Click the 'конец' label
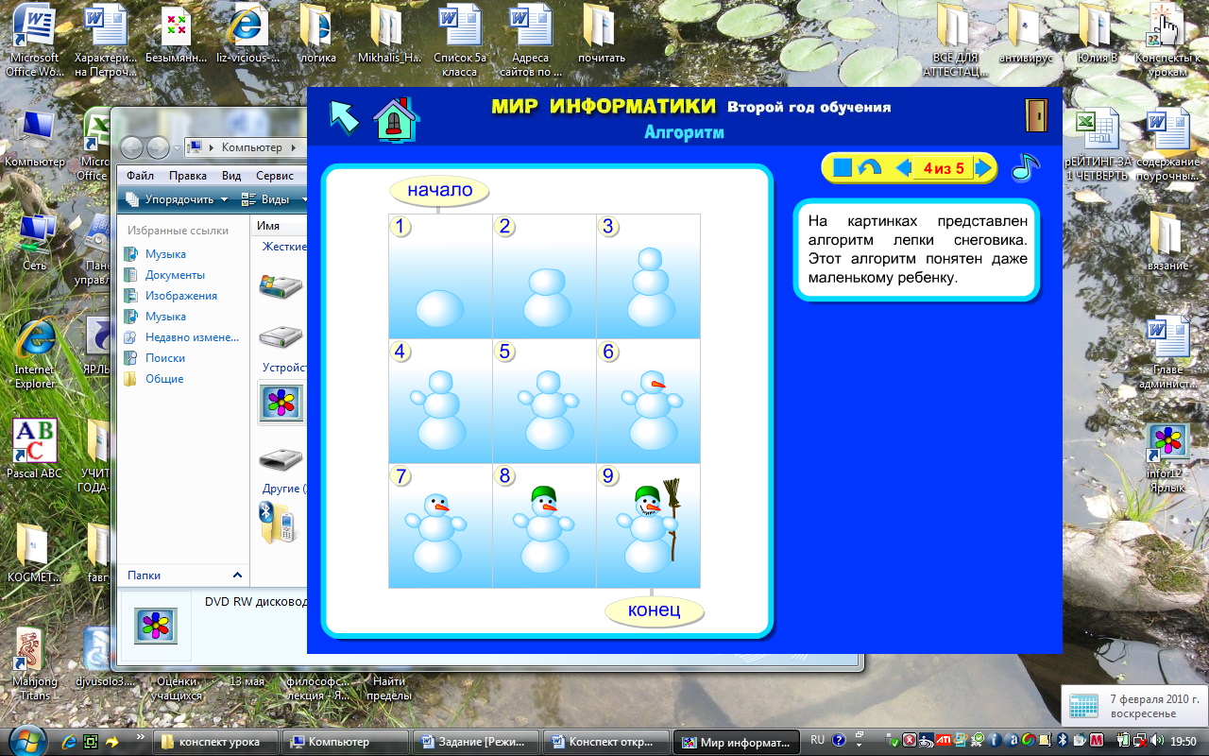The height and width of the screenshot is (756, 1209). pyautogui.click(x=655, y=610)
